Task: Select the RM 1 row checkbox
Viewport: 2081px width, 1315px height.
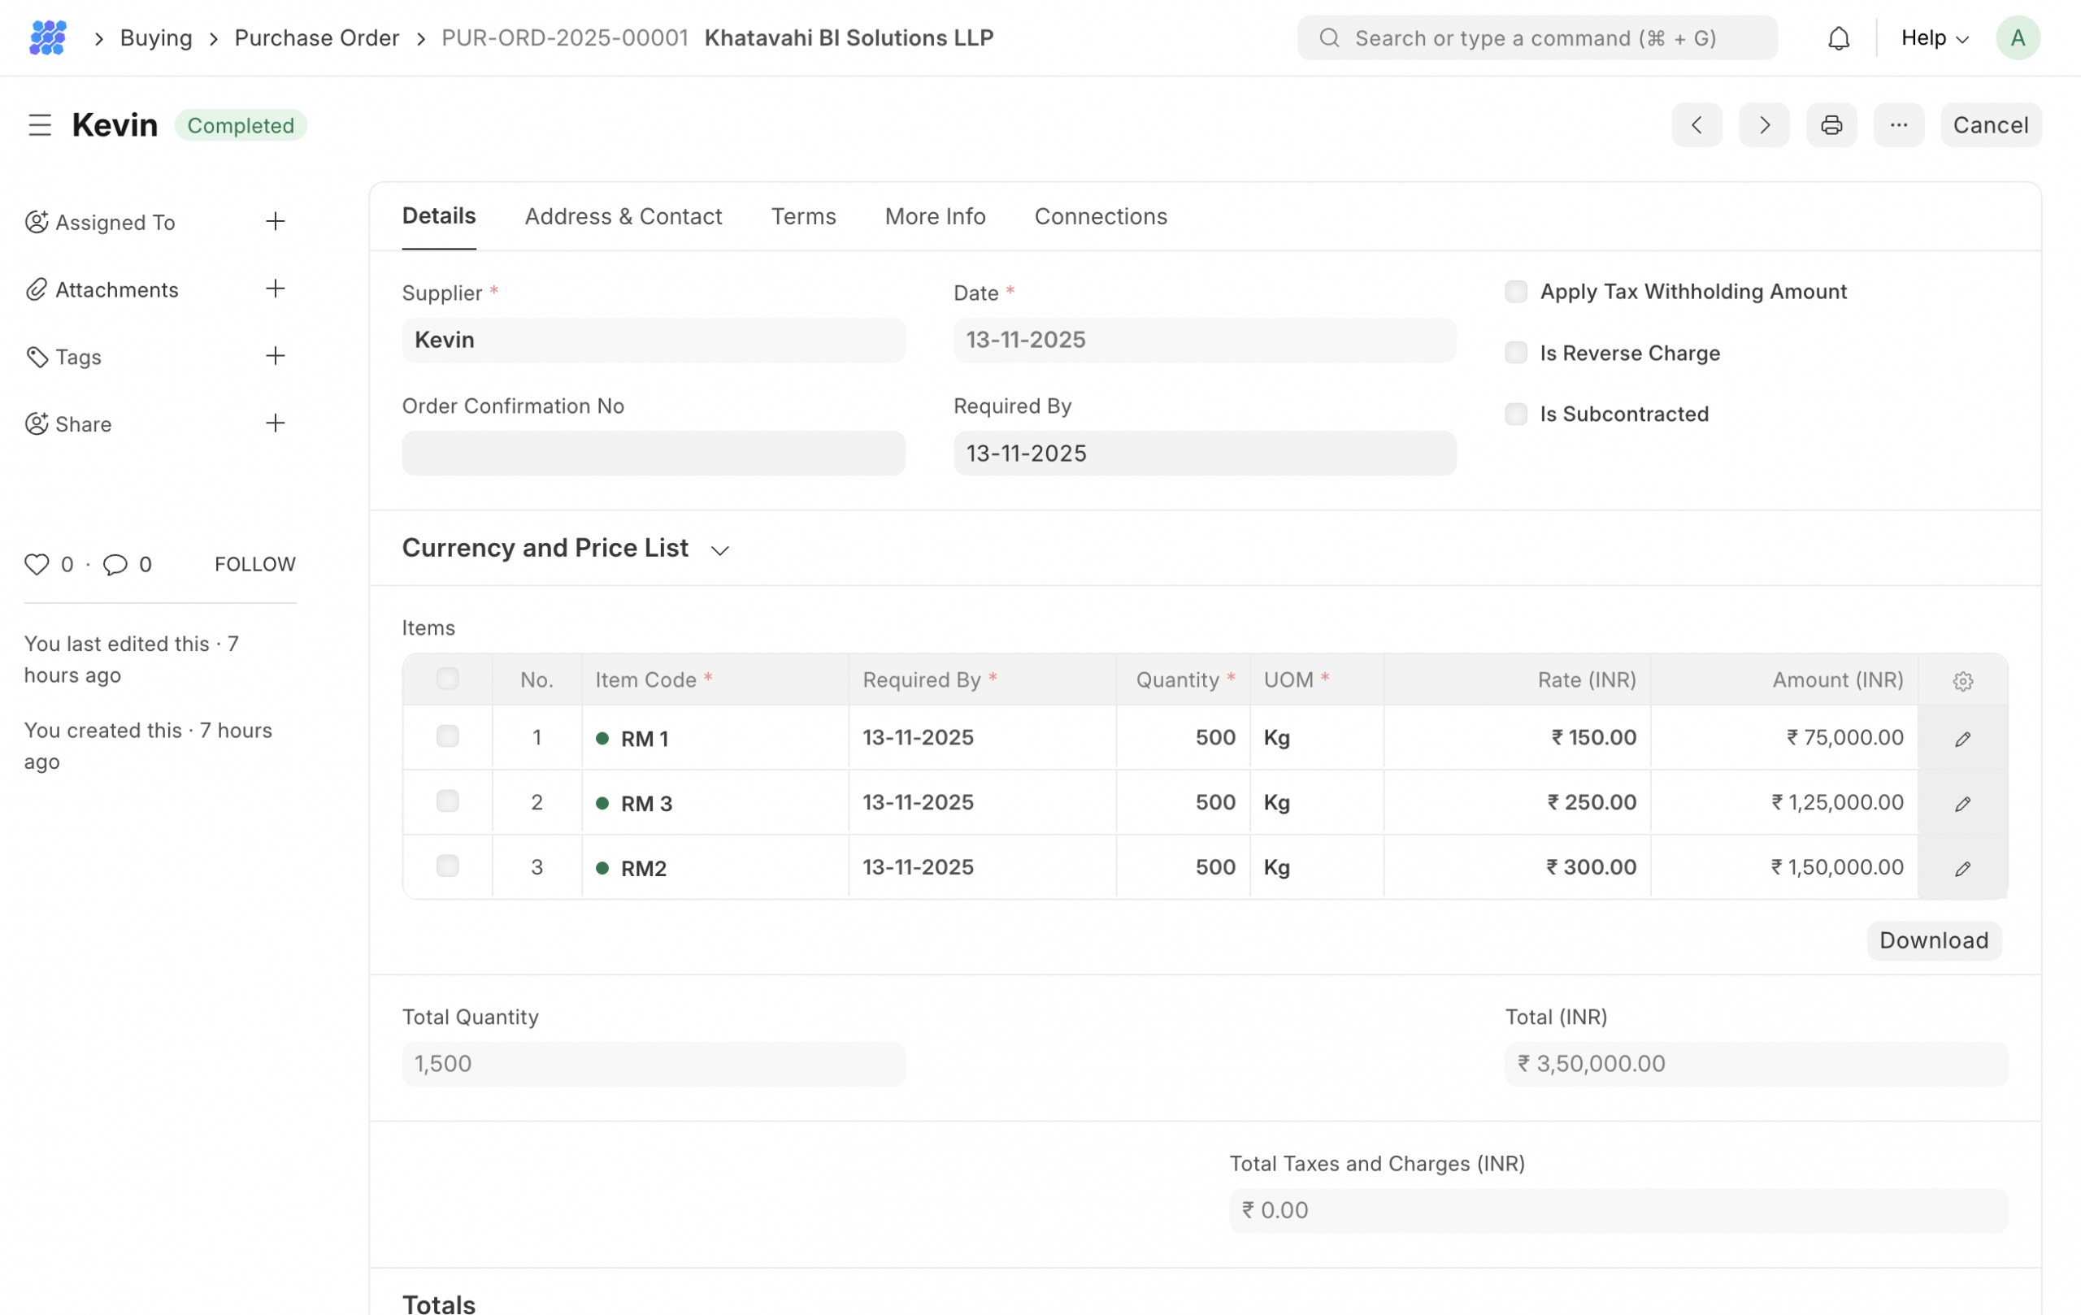Action: [447, 737]
